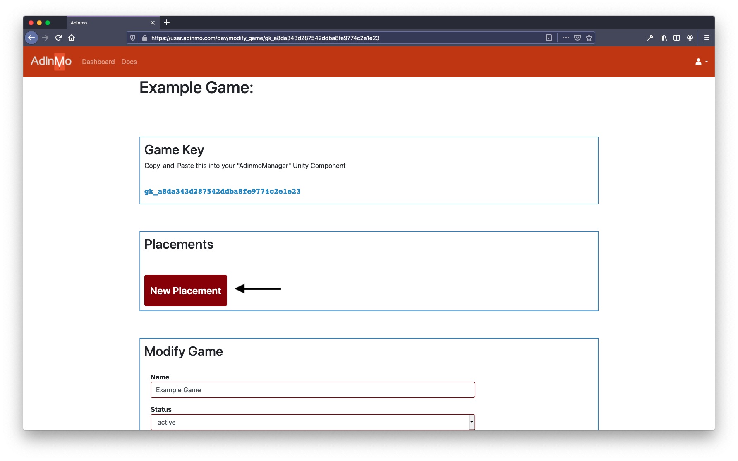Toggle the browser sidebars icon
The height and width of the screenshot is (461, 738).
677,38
